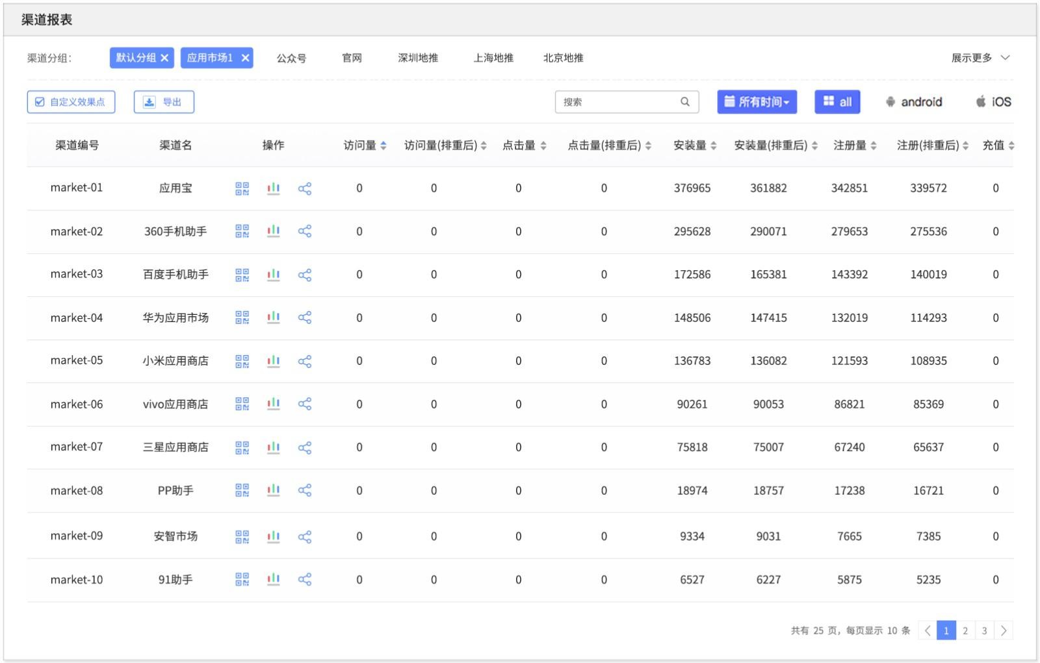Select the 深圳地推 channel group

tap(418, 58)
